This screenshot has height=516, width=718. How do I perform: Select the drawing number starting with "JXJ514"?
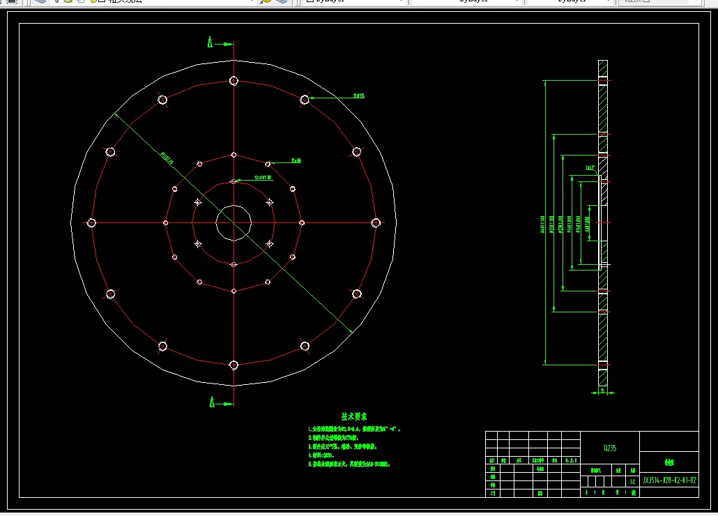point(669,480)
